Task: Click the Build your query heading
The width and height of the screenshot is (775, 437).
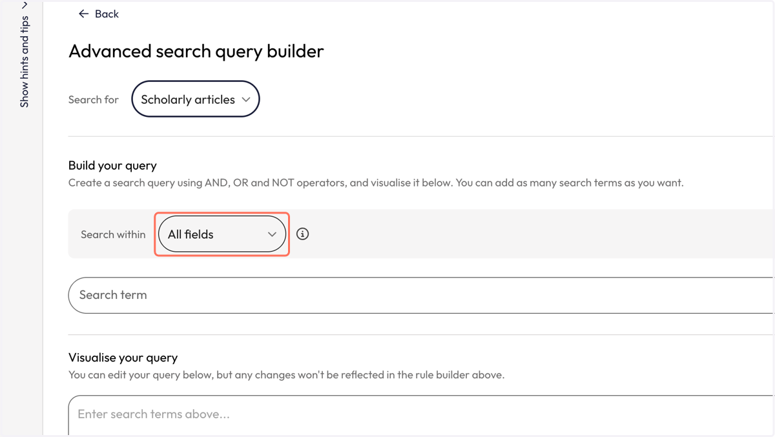Action: [112, 165]
